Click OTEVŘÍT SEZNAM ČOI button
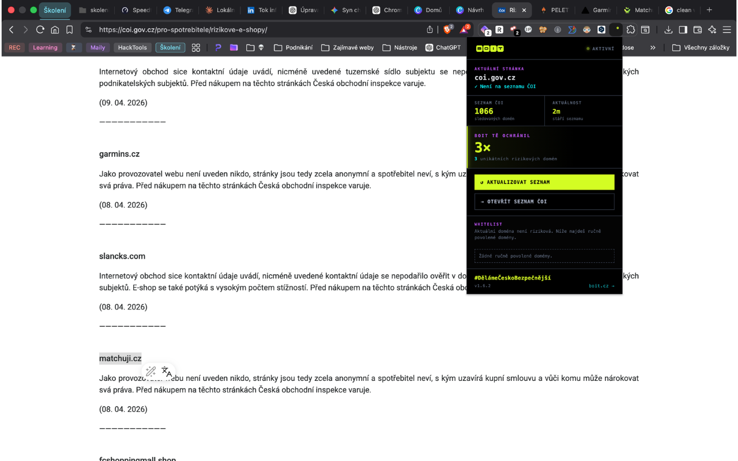 pos(544,202)
